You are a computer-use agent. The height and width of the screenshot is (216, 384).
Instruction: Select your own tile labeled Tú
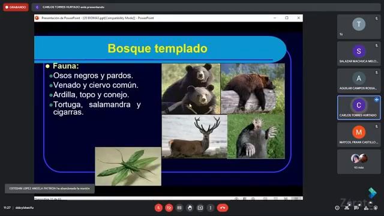click(x=359, y=26)
